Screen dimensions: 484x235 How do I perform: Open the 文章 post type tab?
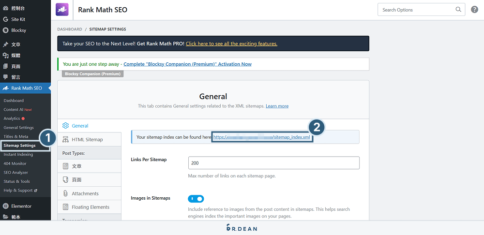tap(89, 166)
